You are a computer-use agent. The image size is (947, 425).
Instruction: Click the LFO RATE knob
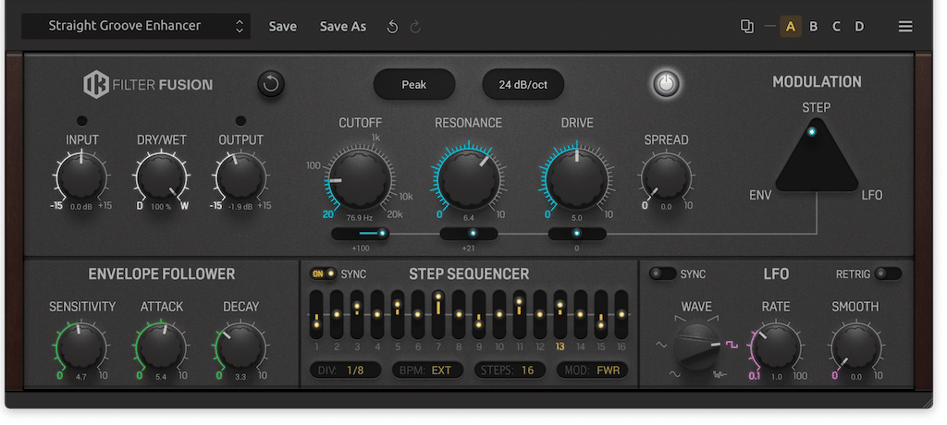pyautogui.click(x=776, y=347)
